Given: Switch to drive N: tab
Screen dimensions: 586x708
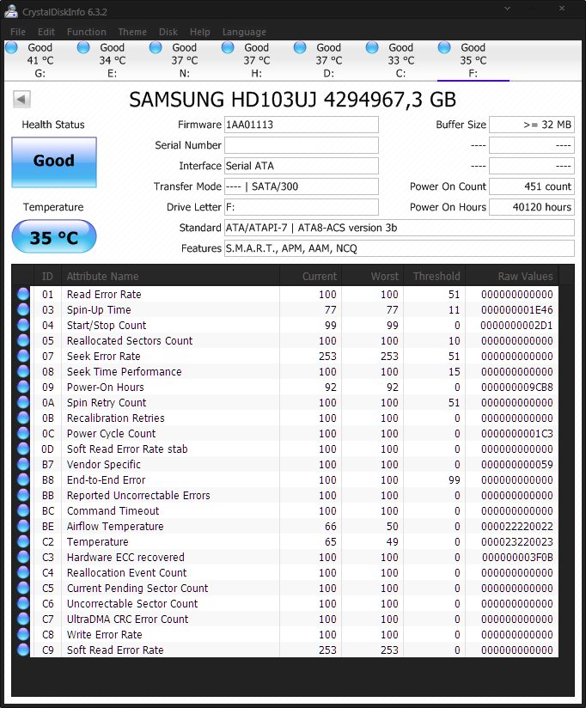Looking at the screenshot, I should (184, 60).
